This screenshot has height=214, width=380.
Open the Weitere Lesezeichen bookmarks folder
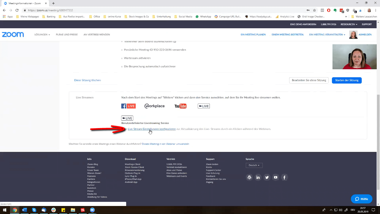coord(364,17)
